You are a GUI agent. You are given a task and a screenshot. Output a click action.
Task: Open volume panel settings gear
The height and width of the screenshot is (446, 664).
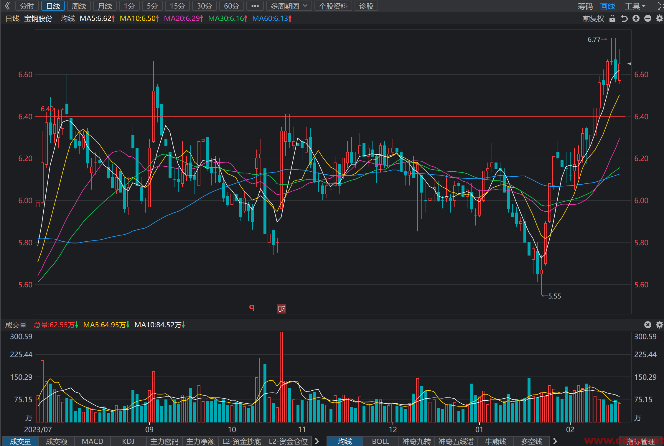[660, 325]
